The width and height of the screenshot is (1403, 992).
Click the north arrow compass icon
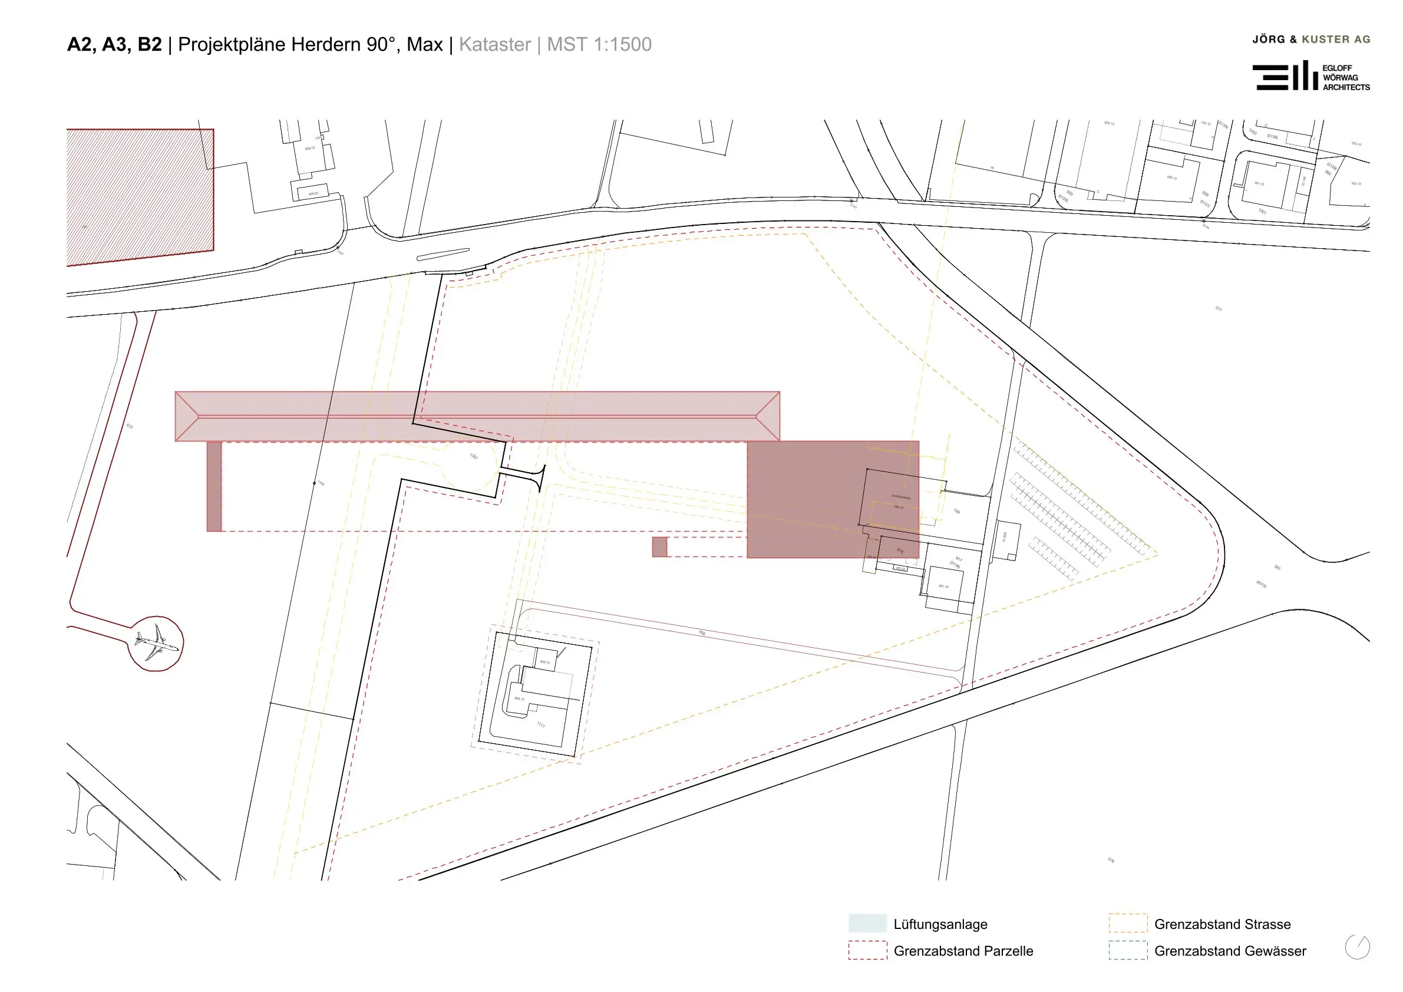[1357, 947]
